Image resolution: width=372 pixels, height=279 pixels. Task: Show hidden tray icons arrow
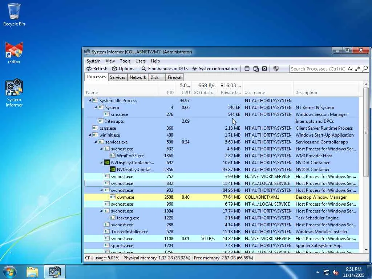tap(318, 272)
